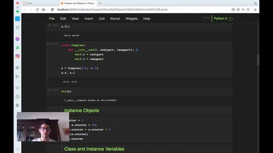The height and width of the screenshot is (153, 273).
Task: Go forward with the browser forward arrow
Action: tap(31, 10)
